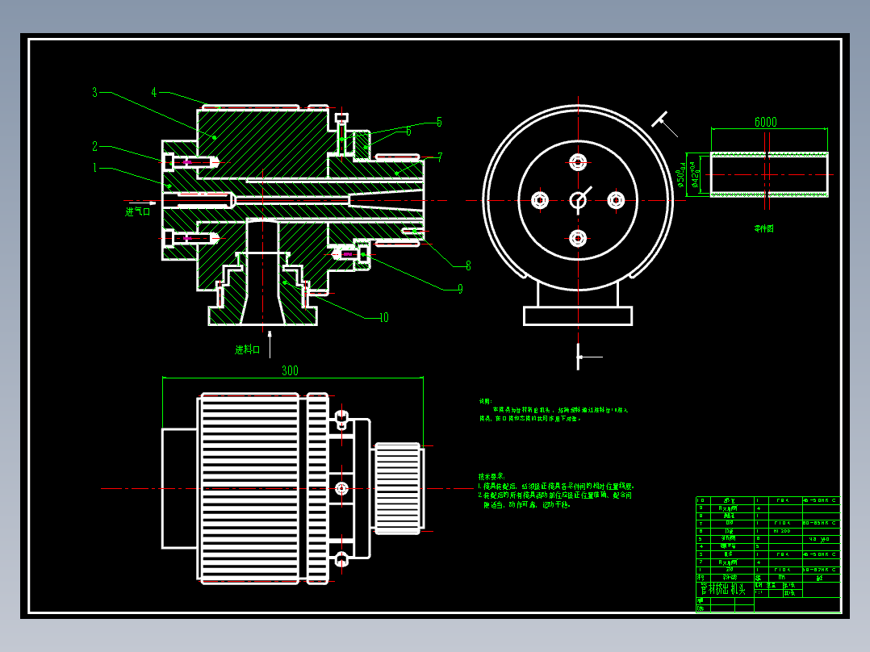
Task: Select the 进料口 feed inlet label
Action: [x=248, y=349]
